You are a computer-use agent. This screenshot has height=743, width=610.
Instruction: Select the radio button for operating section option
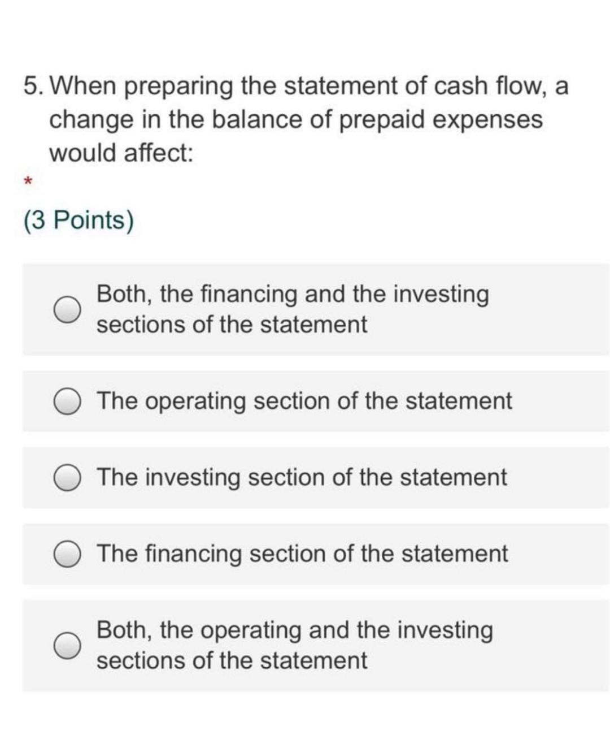tap(67, 402)
